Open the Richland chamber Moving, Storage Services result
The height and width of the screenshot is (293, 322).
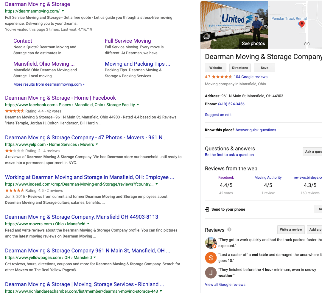click(85, 284)
